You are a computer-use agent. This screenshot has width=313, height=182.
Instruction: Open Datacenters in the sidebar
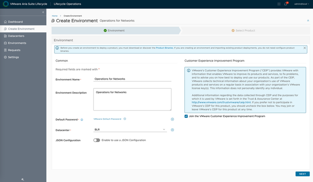pos(16,36)
